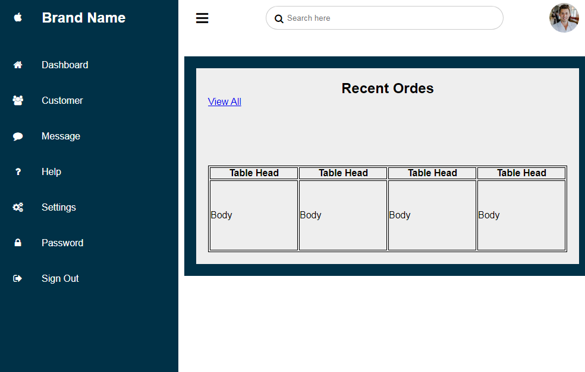This screenshot has width=585, height=372.
Task: Open the Message speech bubble icon
Action: click(18, 136)
